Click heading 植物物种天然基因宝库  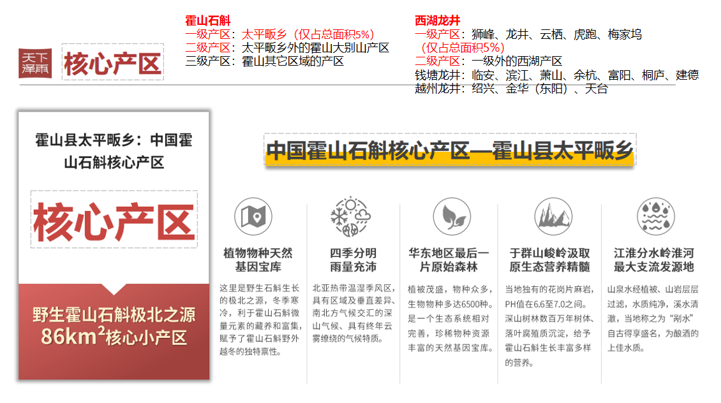(x=258, y=260)
